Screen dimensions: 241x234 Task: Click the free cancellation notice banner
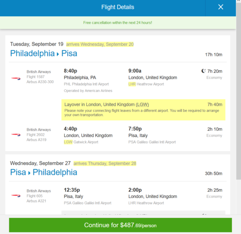click(118, 23)
